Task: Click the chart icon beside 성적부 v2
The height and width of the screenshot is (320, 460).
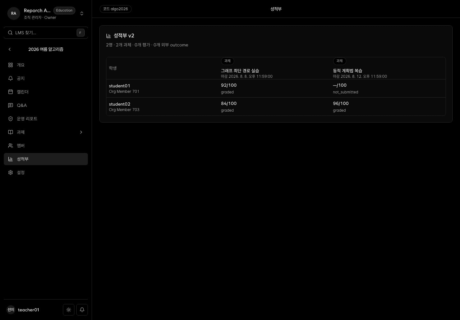Action: 109,36
